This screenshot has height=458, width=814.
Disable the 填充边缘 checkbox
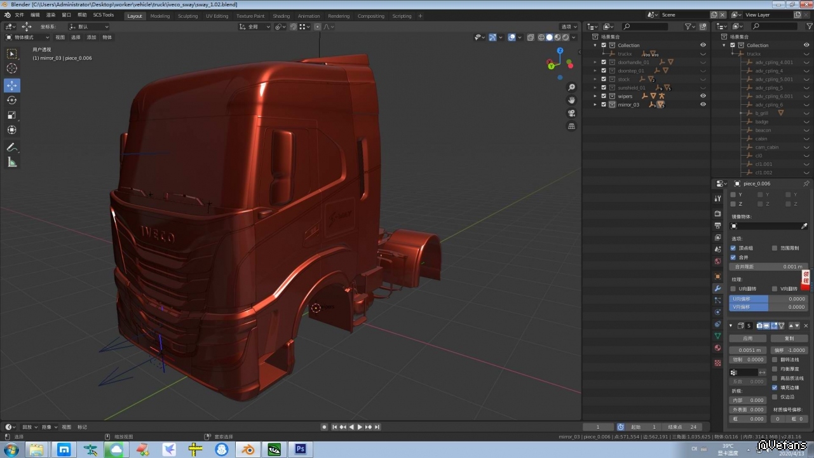click(x=775, y=387)
